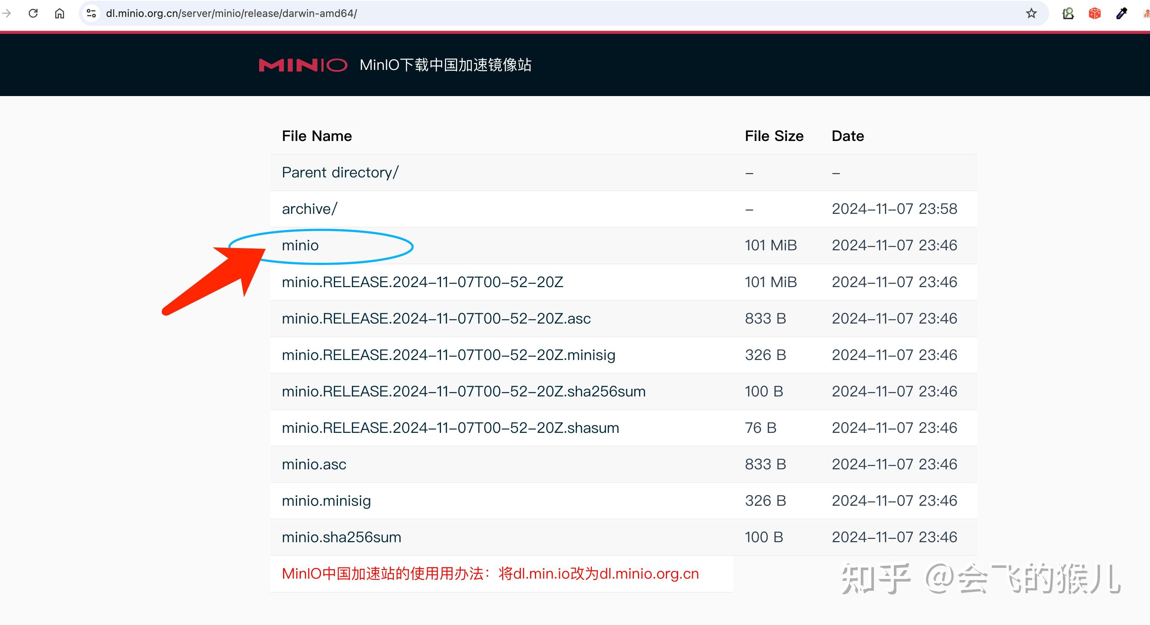Viewport: 1150px width, 625px height.
Task: Reload the current page
Action: 33,13
